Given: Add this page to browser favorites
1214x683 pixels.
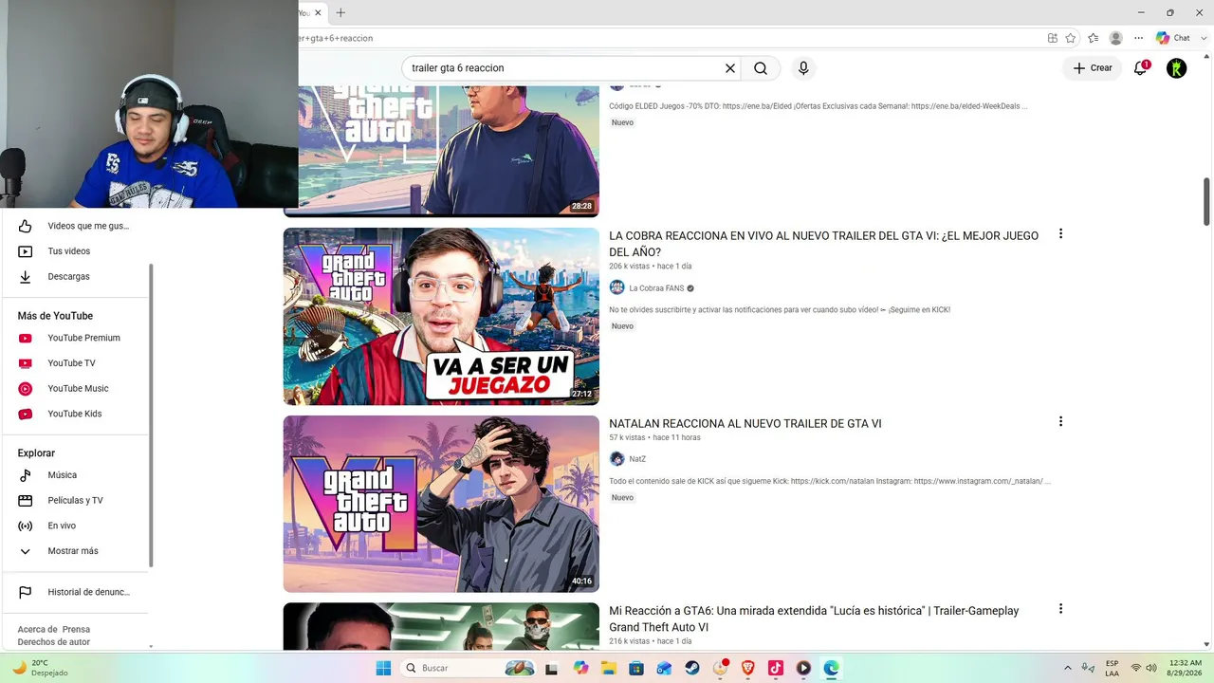Looking at the screenshot, I should 1071,38.
